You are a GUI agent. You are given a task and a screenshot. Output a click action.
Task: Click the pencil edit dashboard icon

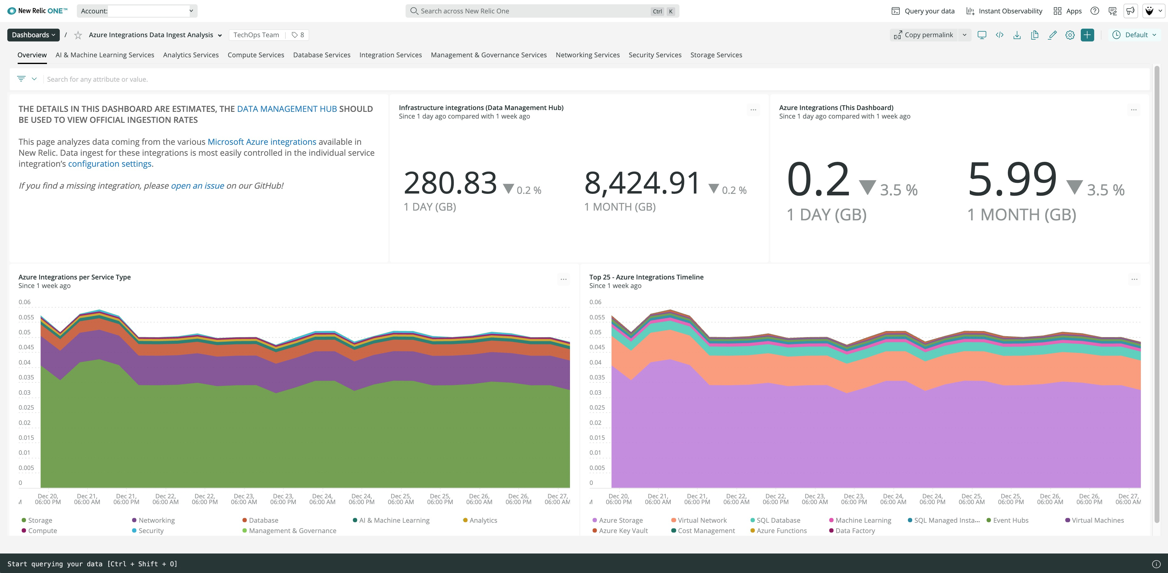1052,35
